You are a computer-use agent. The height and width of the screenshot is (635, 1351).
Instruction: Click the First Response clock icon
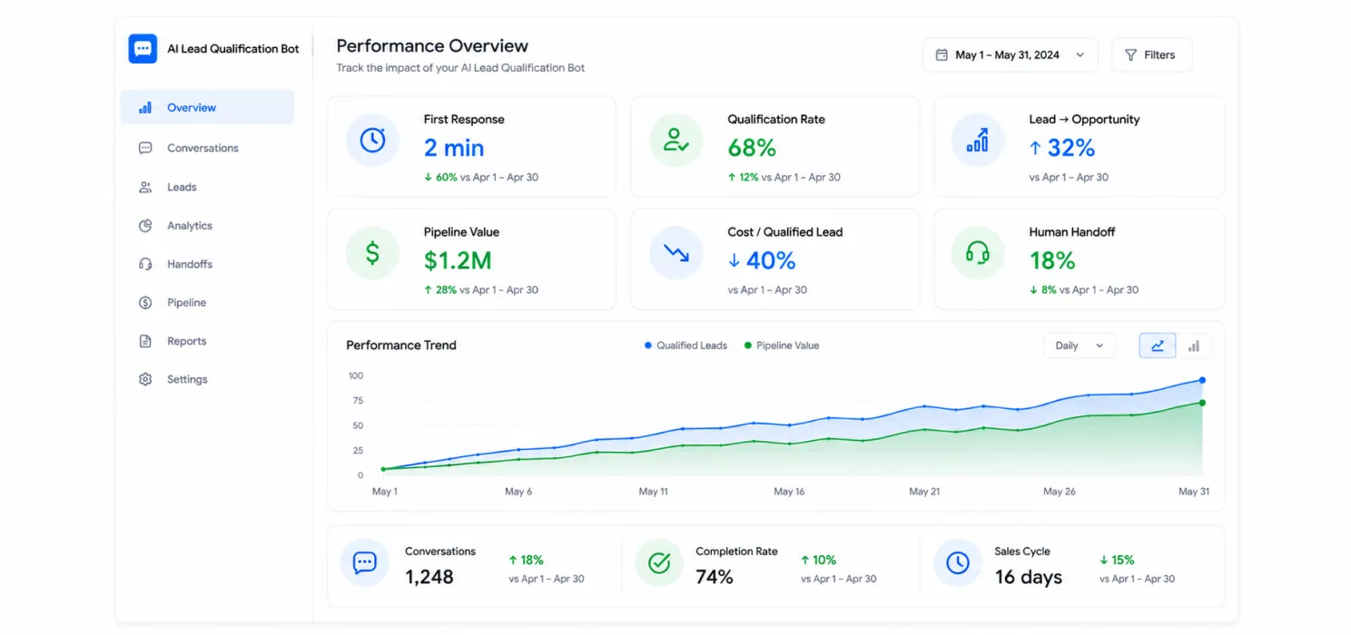click(x=372, y=140)
